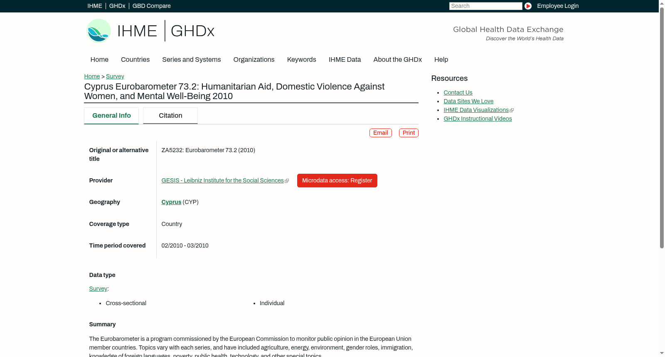Click the page's vertical scrollbar thumb
This screenshot has height=357, width=665.
(x=662, y=128)
